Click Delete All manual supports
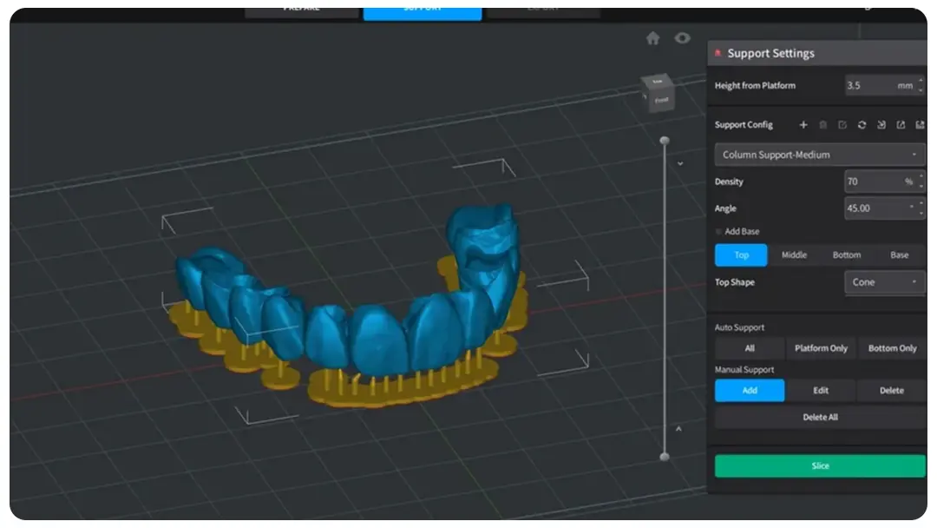The image size is (937, 528). click(x=819, y=417)
